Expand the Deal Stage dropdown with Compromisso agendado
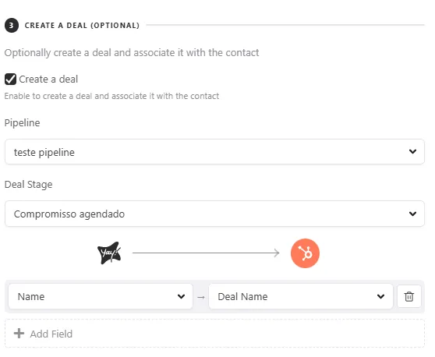The height and width of the screenshot is (357, 435). [214, 214]
